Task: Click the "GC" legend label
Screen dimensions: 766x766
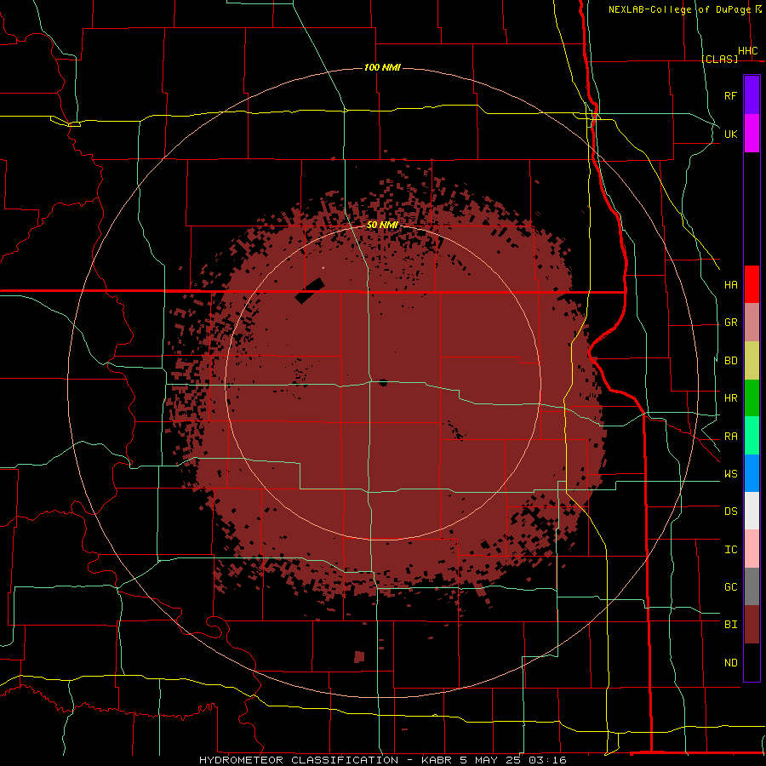Action: [730, 587]
